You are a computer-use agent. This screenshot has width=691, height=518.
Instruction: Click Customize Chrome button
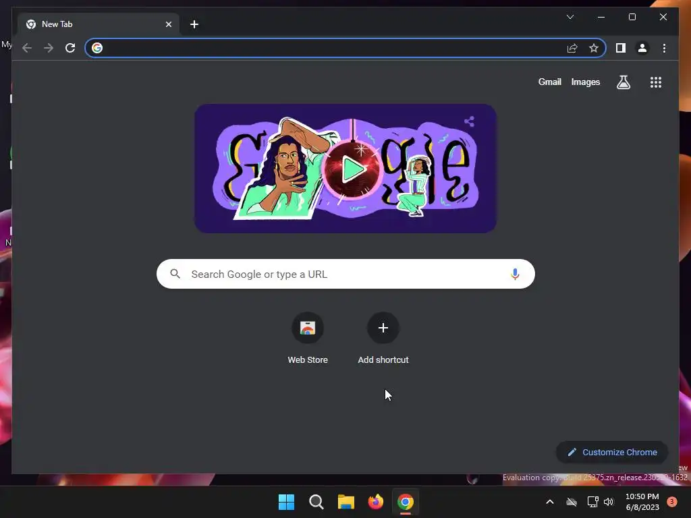[x=612, y=453]
